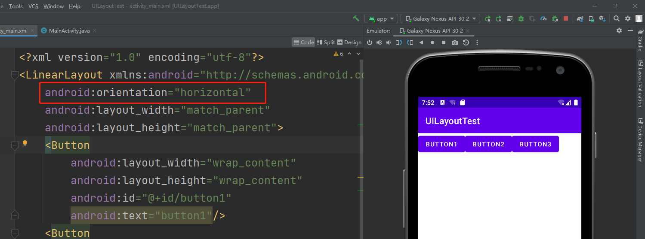Collapse the LinearLayout tag fold marker
Image resolution: width=645 pixels, height=239 pixels.
15,75
